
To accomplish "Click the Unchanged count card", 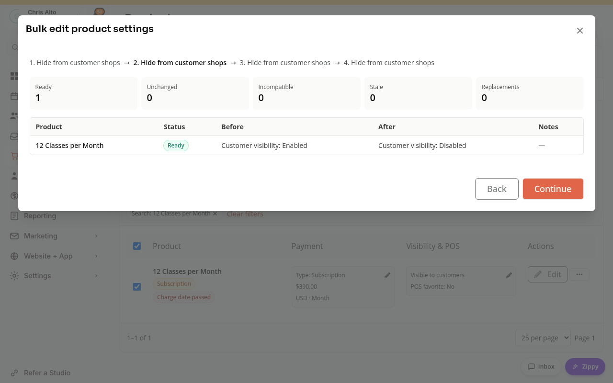I will point(195,93).
